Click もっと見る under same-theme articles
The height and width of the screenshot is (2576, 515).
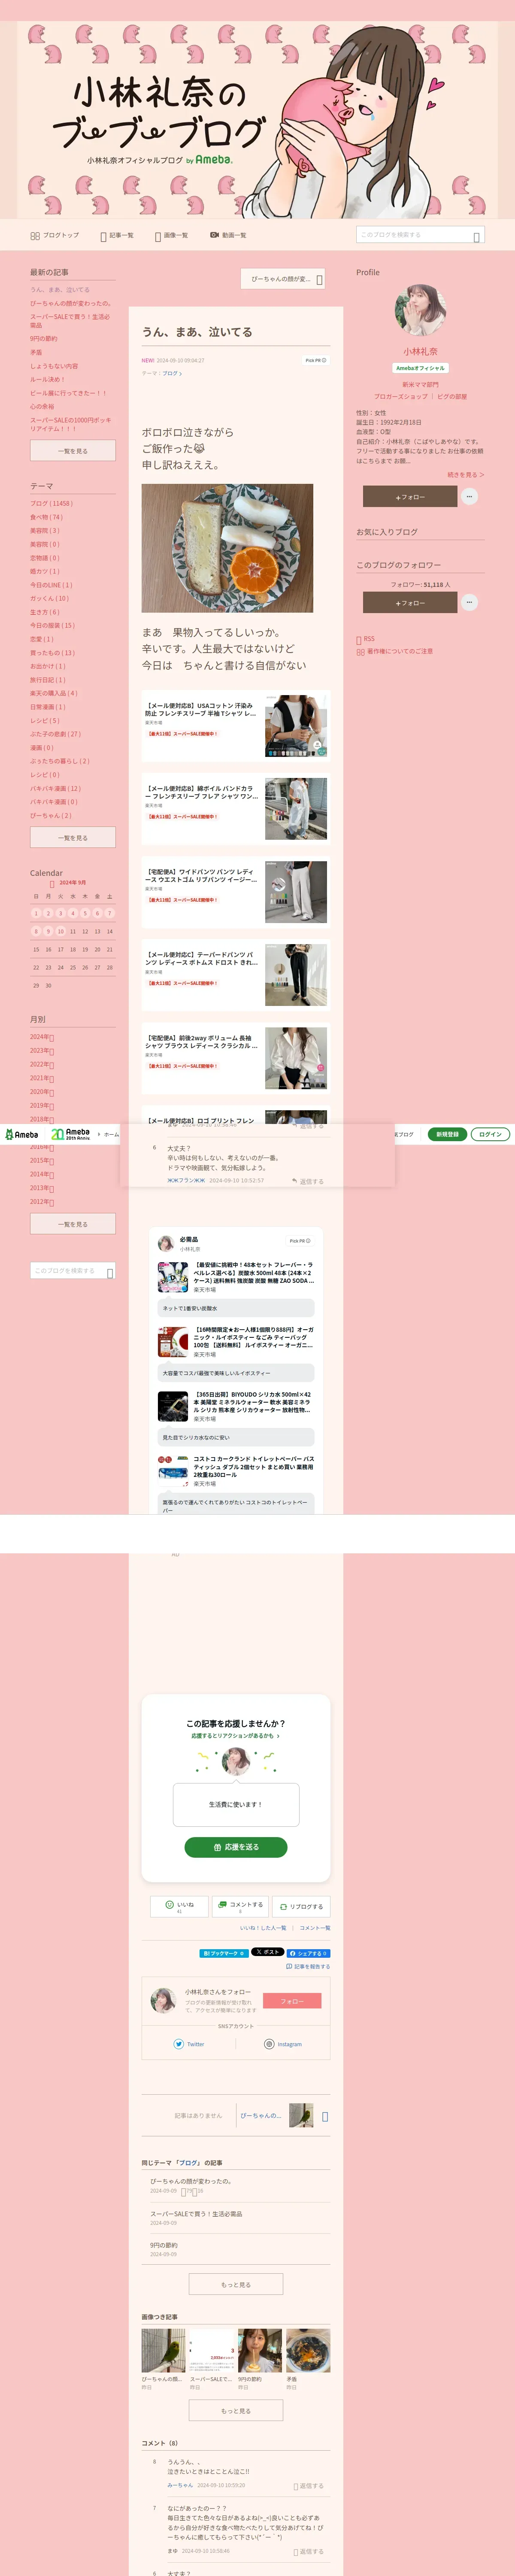point(236,2284)
